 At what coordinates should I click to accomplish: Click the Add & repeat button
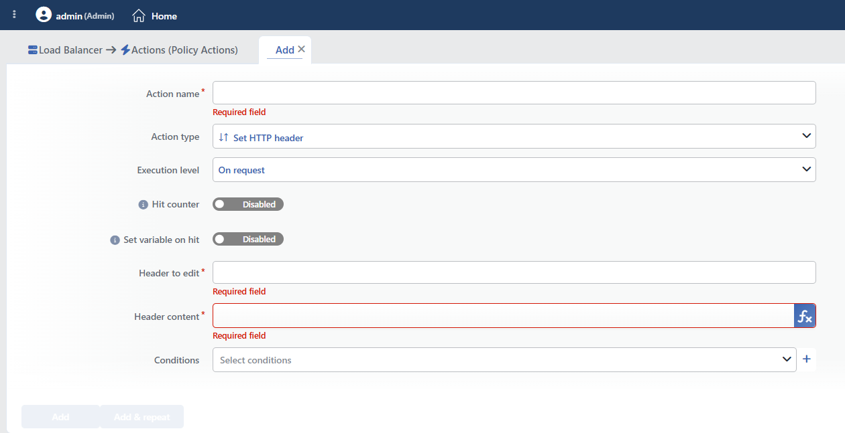(142, 417)
